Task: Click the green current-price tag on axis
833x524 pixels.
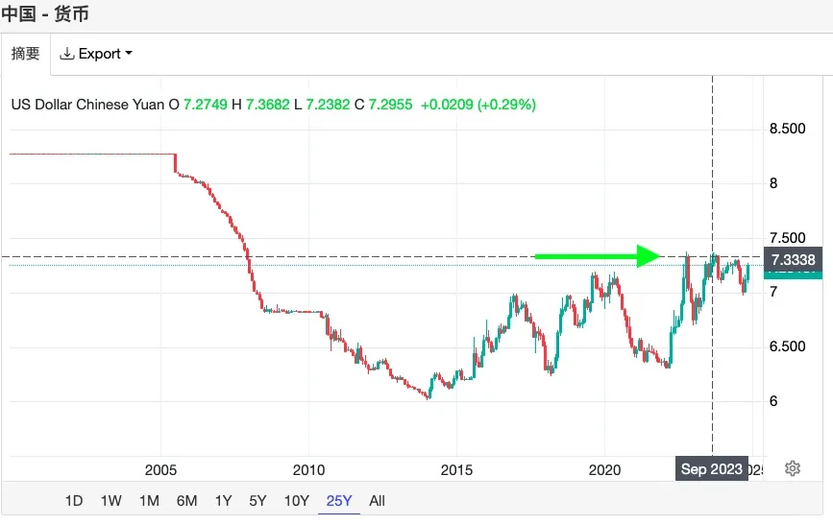Action: [x=793, y=275]
